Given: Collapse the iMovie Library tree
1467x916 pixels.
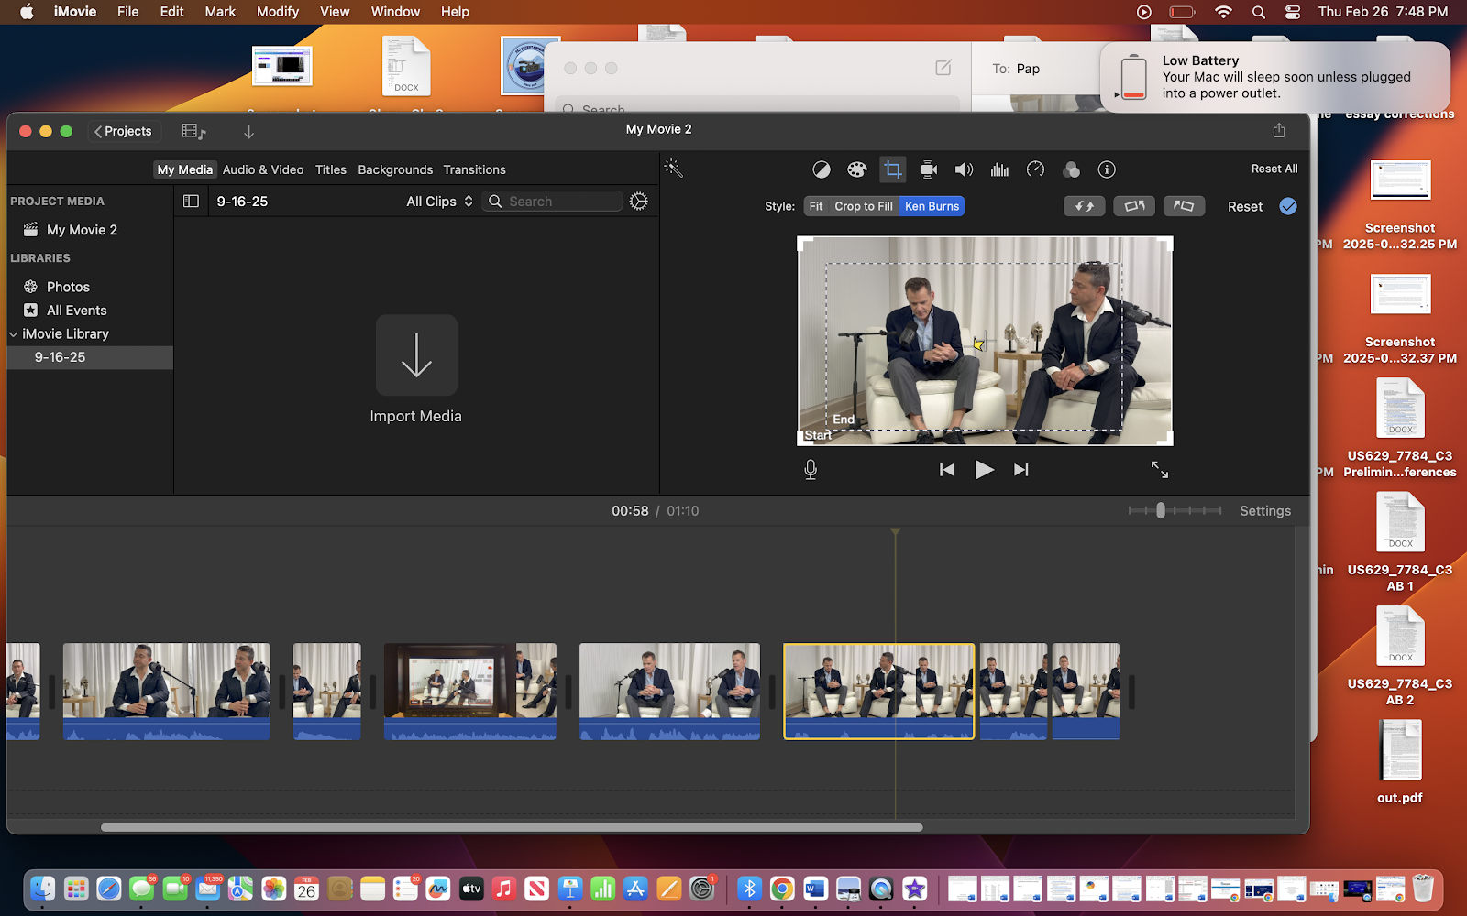Looking at the screenshot, I should 14,334.
